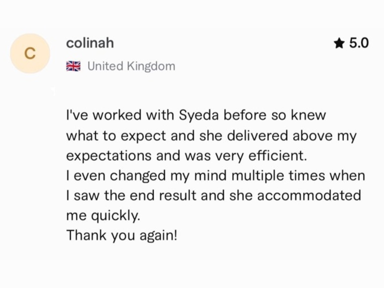Click the "Thank you again!" closing line
The width and height of the screenshot is (384, 288).
(121, 236)
